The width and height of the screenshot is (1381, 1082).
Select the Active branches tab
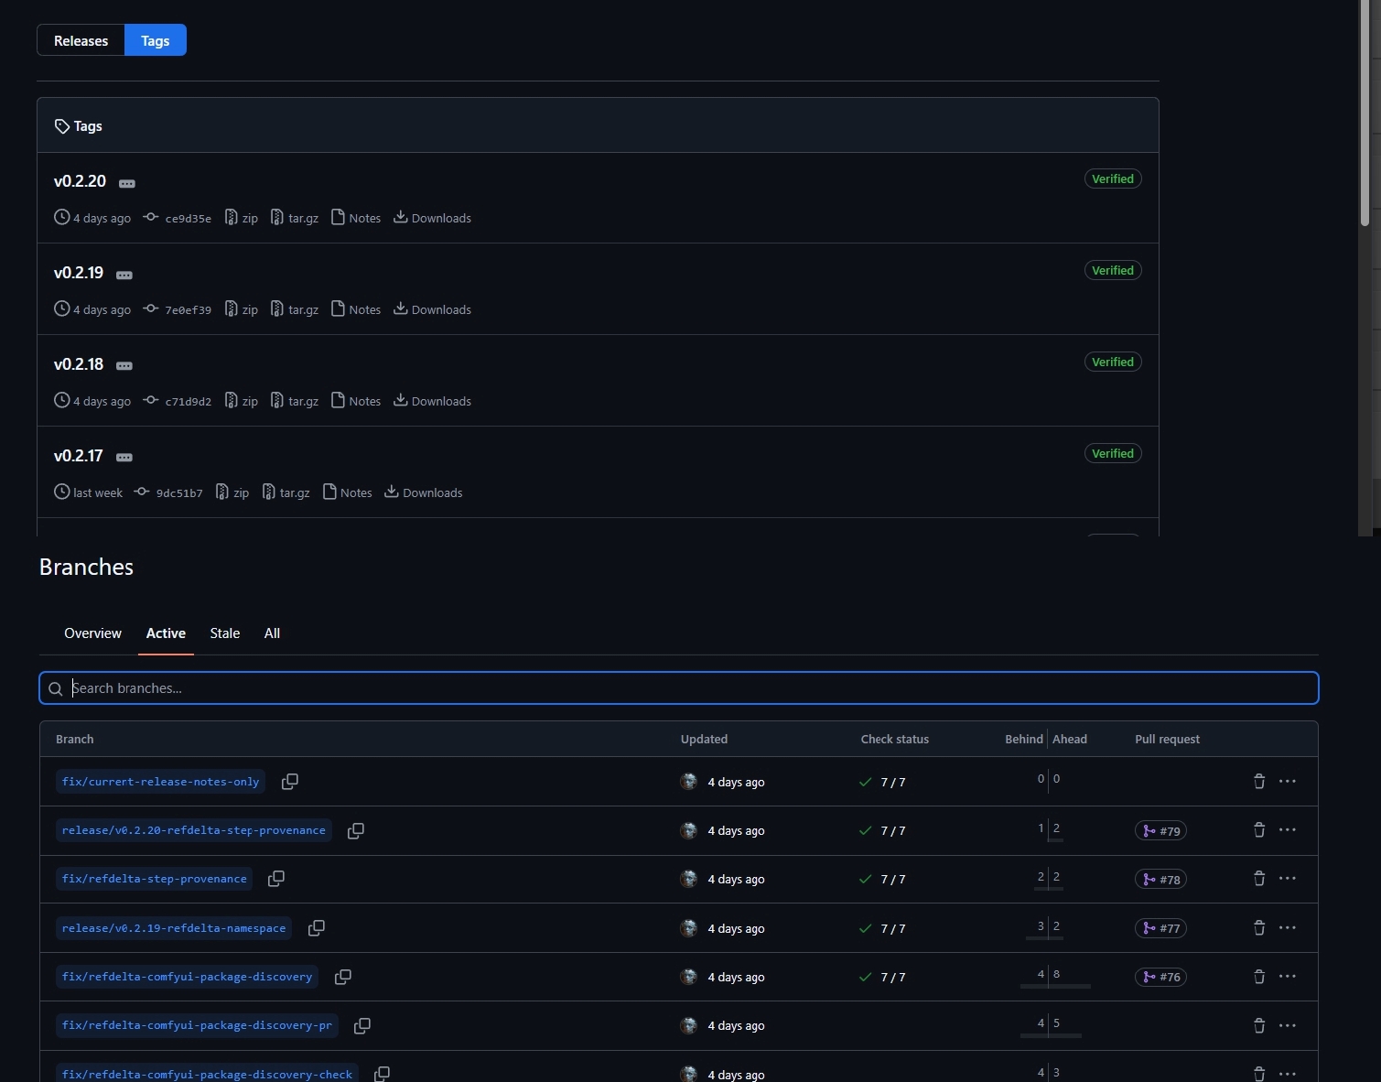[166, 633]
